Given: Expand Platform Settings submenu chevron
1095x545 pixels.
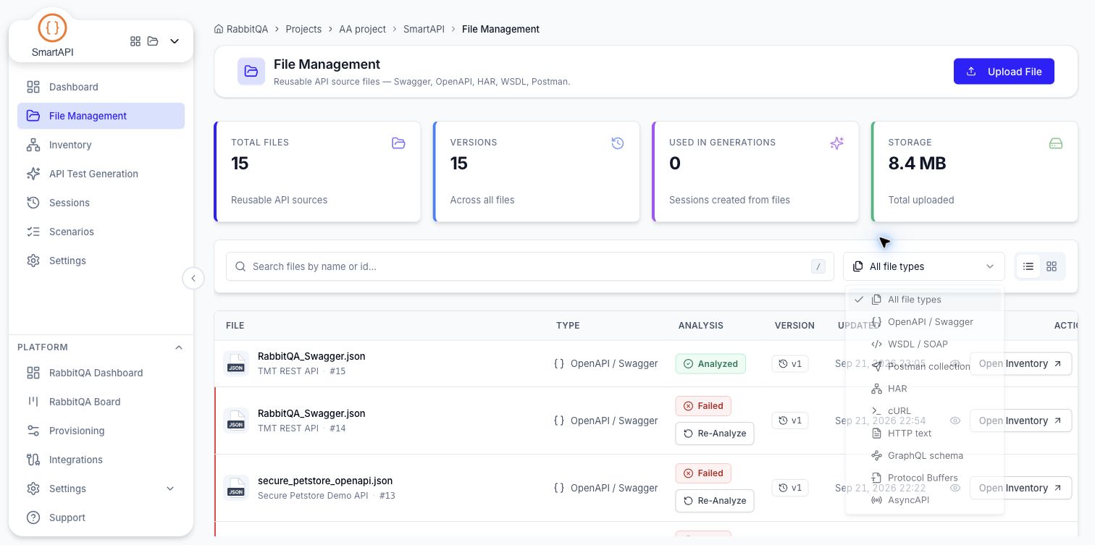Looking at the screenshot, I should point(170,489).
